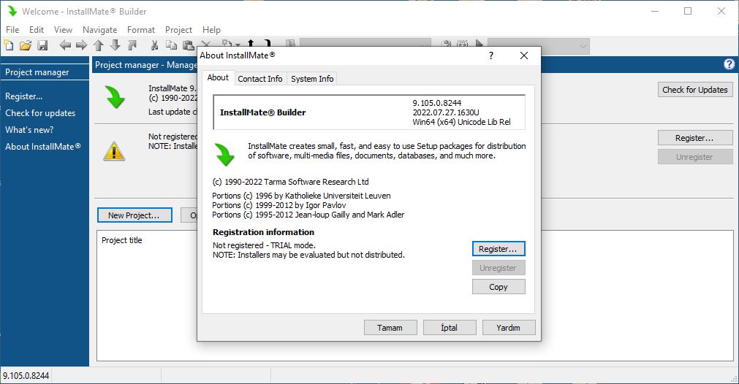This screenshot has height=384, width=739.
Task: Click 'Not registered - TRIAL mode.' text in dialog
Action: tap(264, 245)
